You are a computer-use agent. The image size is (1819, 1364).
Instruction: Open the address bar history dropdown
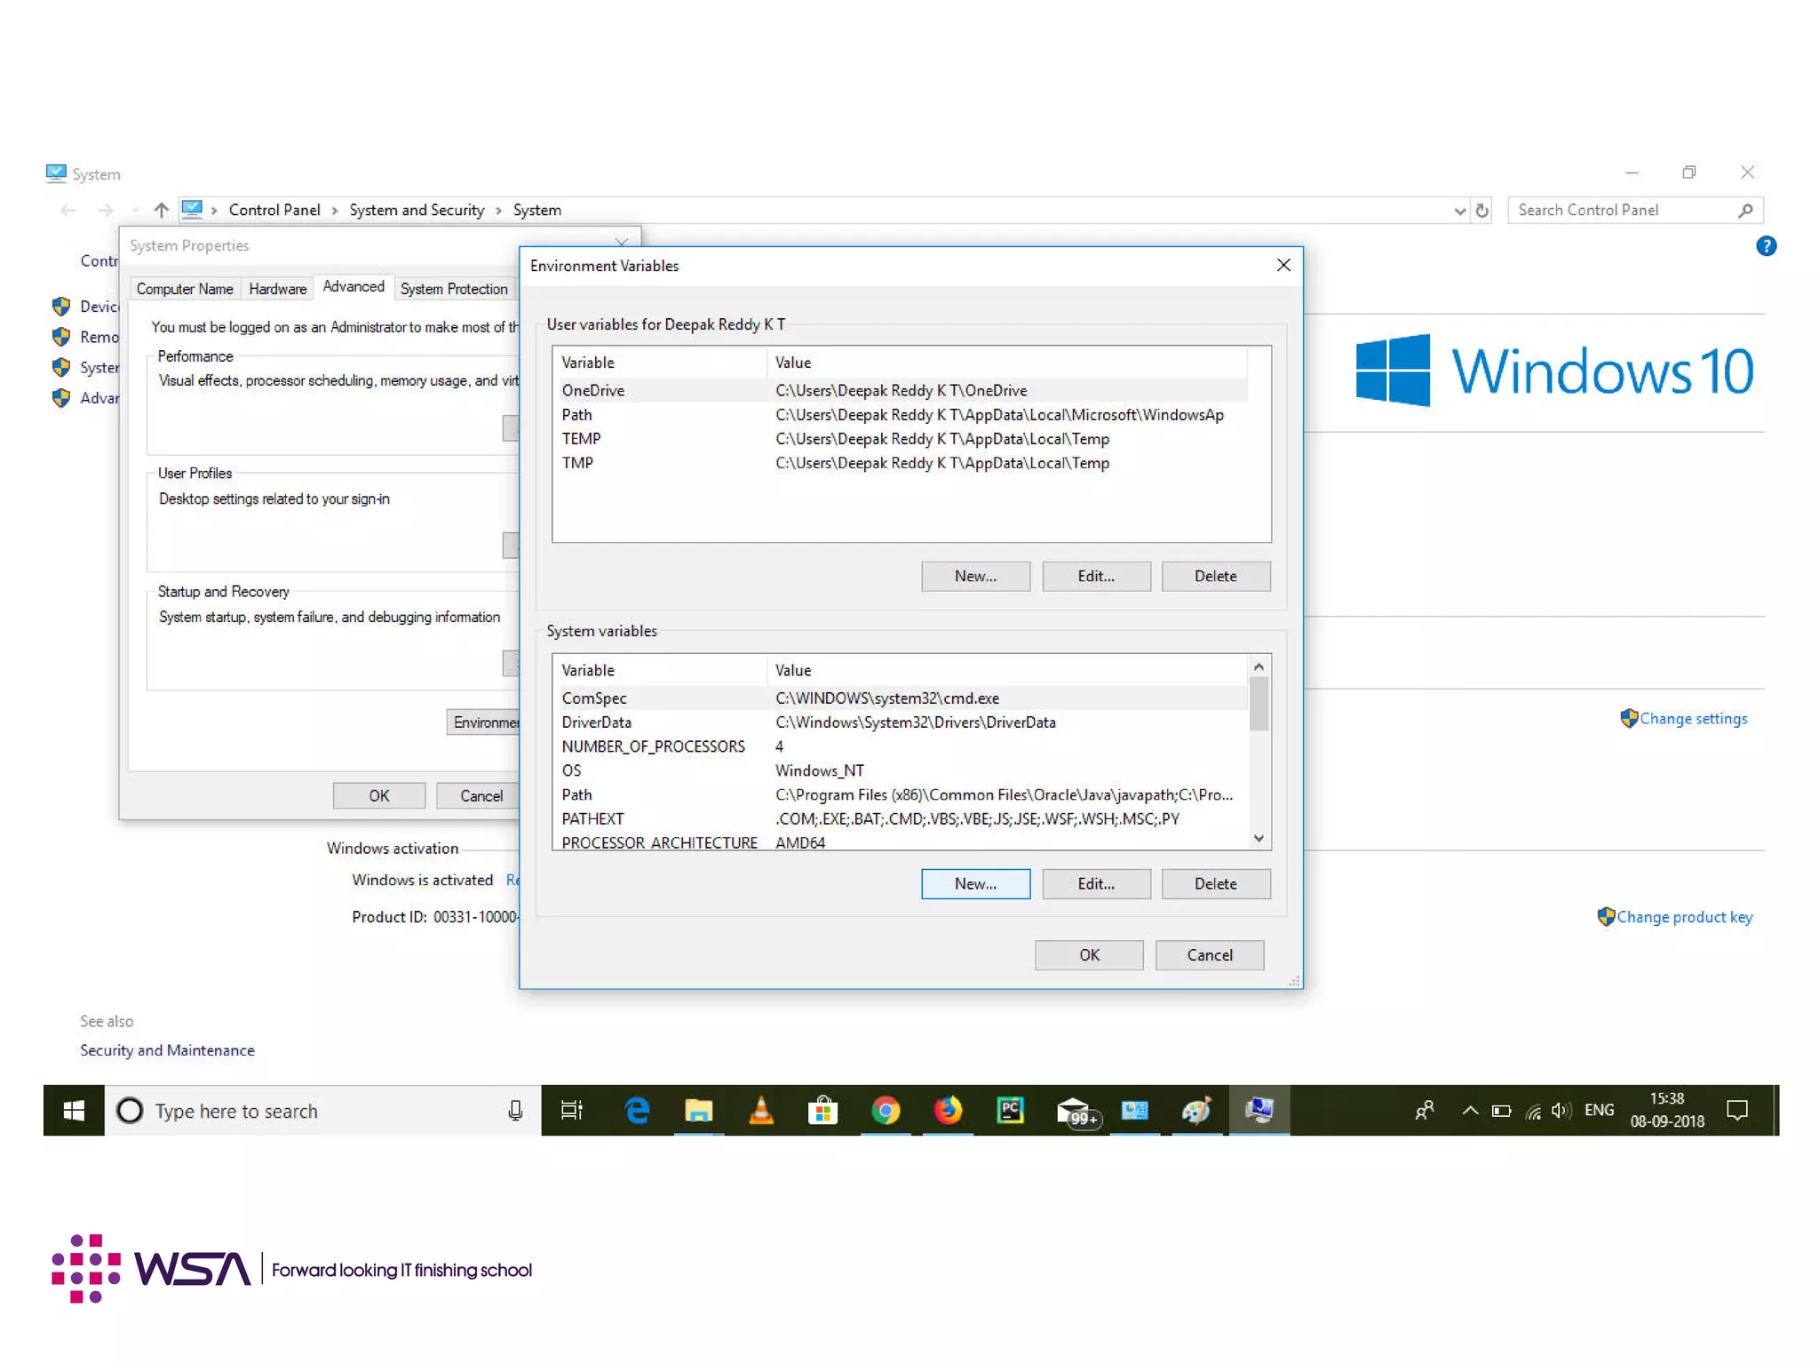(x=1458, y=211)
